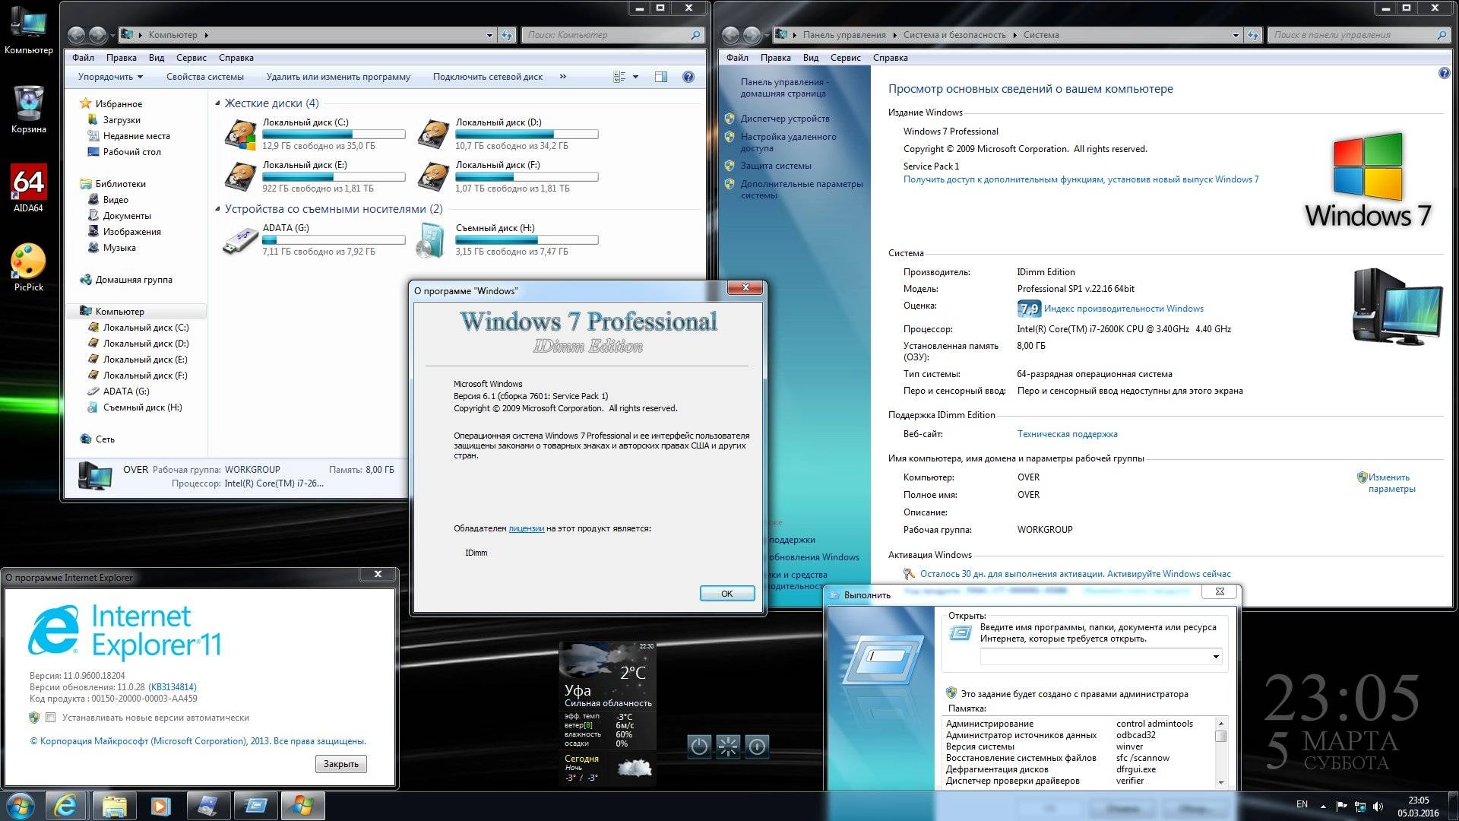Screen dimensions: 1459x821
Task: Open the Упорядочить dropdown menu
Action: point(110,77)
